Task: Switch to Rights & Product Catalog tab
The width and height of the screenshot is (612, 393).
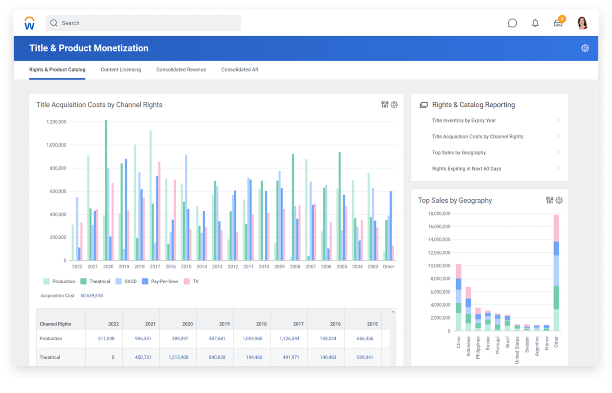Action: coord(57,70)
